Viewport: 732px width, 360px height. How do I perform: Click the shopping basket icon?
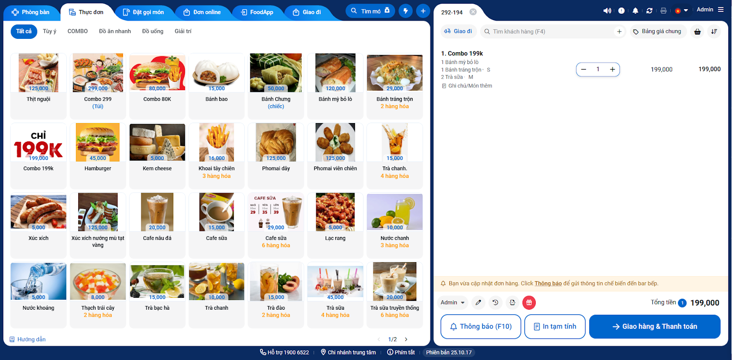coord(697,32)
